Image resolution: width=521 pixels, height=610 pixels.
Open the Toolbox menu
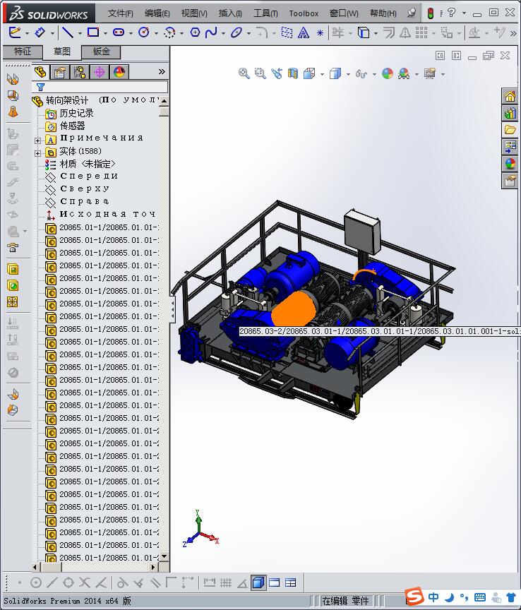(304, 13)
